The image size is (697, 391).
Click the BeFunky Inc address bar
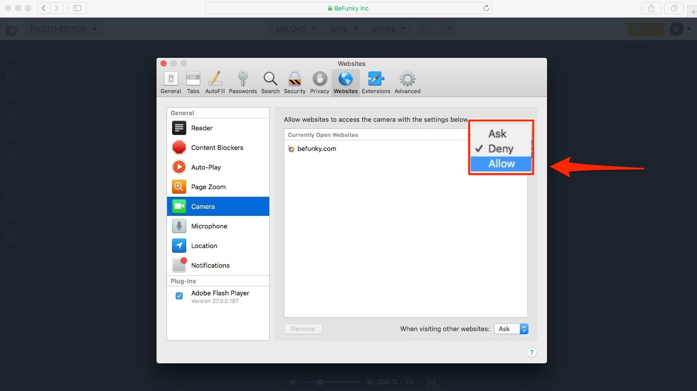tap(349, 8)
